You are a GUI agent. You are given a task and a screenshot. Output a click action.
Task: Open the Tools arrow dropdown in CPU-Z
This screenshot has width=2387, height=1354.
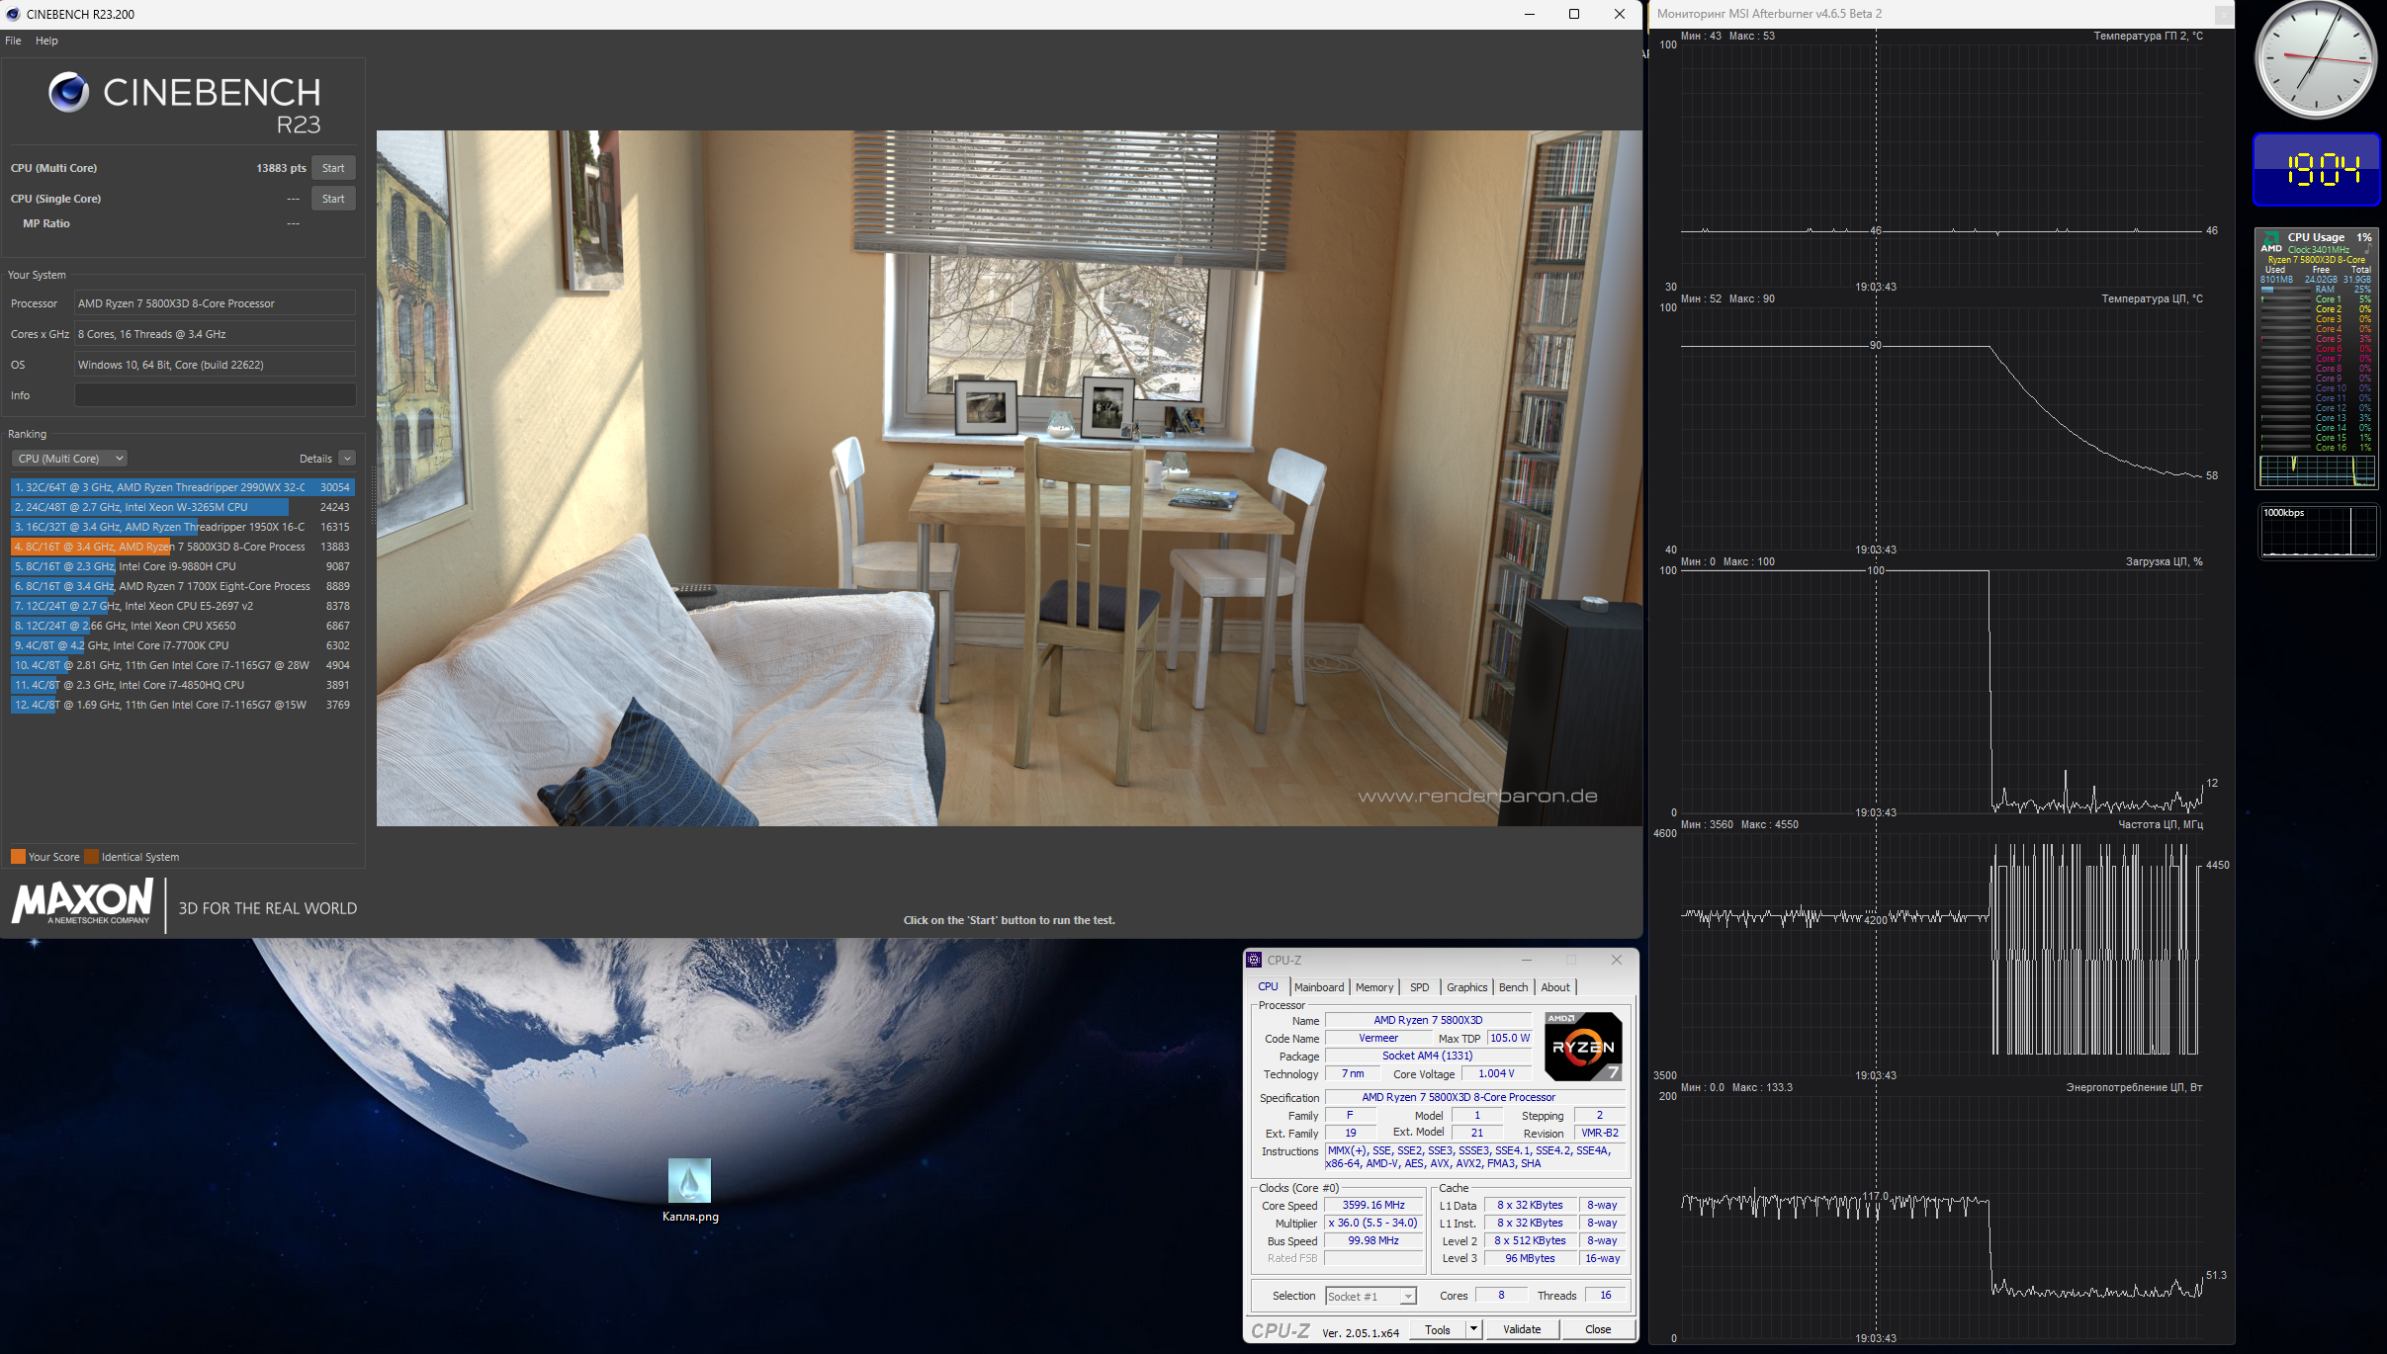[1472, 1329]
